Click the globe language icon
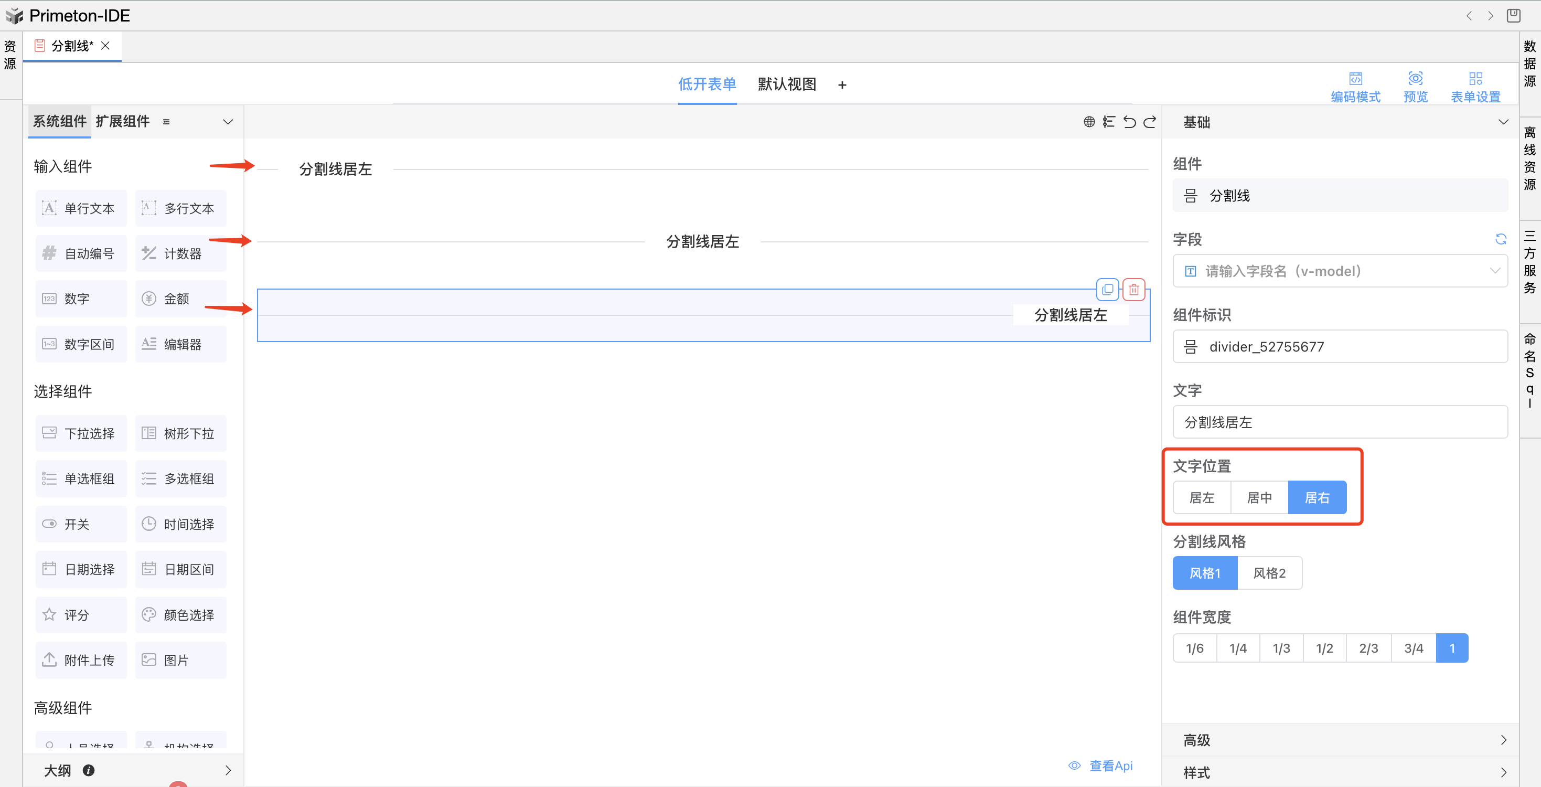Viewport: 1541px width, 787px height. tap(1089, 122)
